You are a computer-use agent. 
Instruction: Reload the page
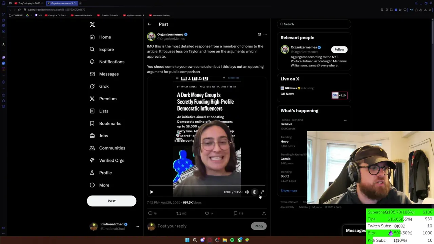tap(19, 10)
